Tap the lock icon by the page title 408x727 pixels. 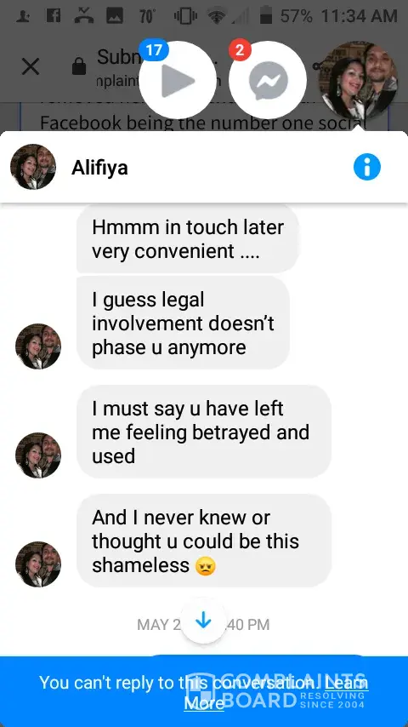(x=79, y=66)
